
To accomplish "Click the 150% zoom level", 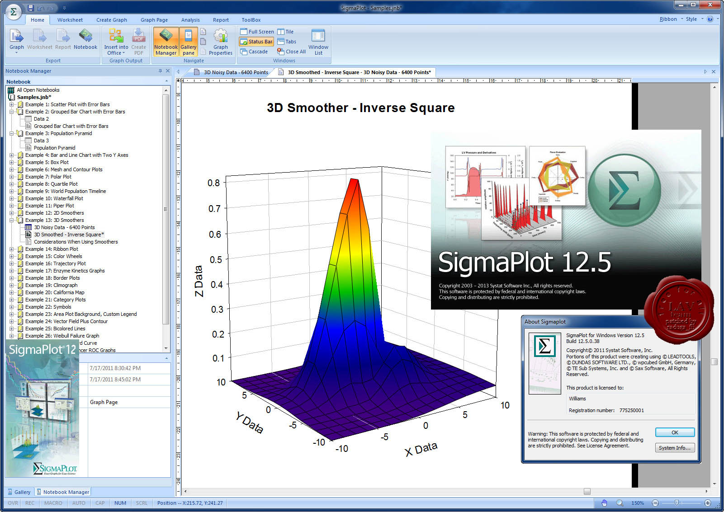I will coord(638,503).
